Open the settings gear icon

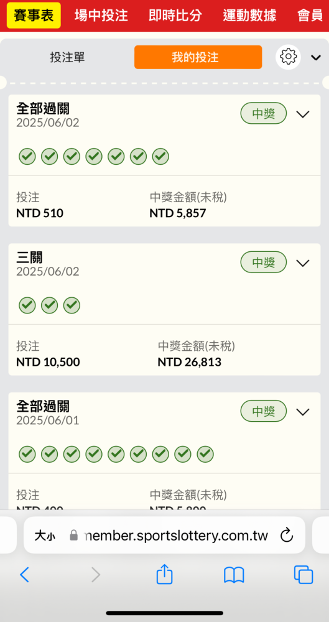288,57
